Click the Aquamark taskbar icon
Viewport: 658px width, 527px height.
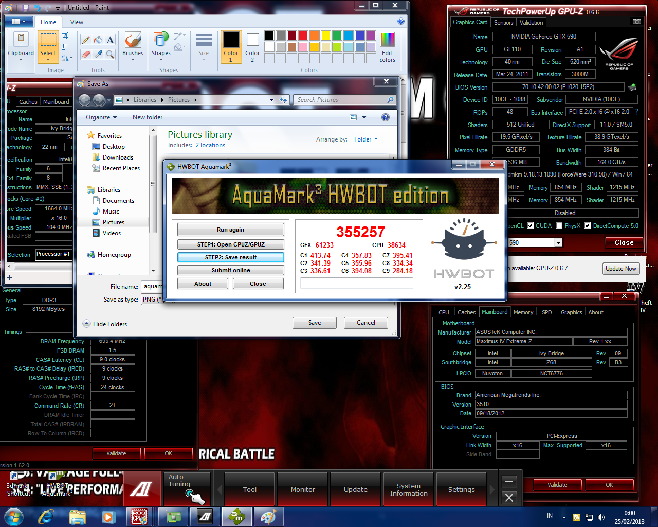pyautogui.click(x=236, y=517)
